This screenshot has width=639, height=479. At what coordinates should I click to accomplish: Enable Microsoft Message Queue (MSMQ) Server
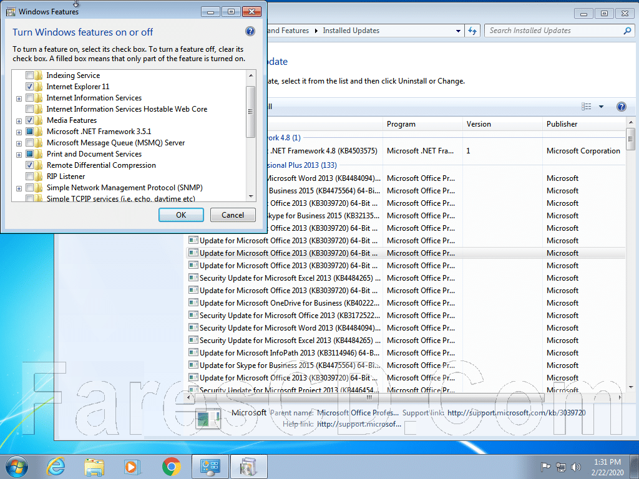29,143
